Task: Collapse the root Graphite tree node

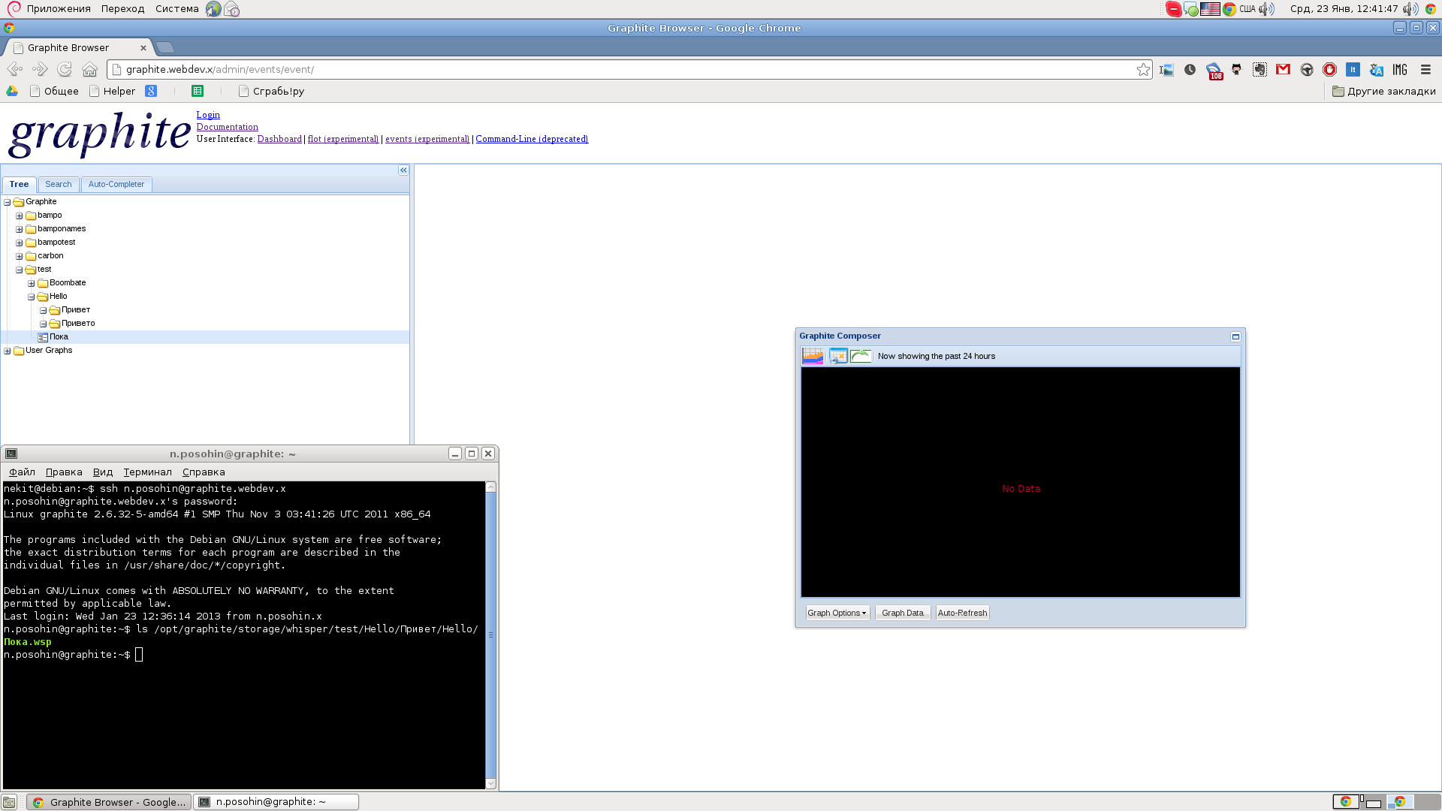Action: pyautogui.click(x=8, y=202)
